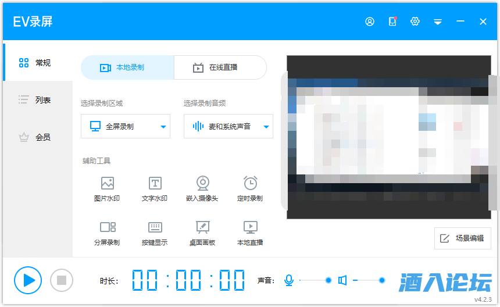Screen dimensions: 500x307
Task: Toggle the speaker icon to mute
Action: (x=342, y=280)
